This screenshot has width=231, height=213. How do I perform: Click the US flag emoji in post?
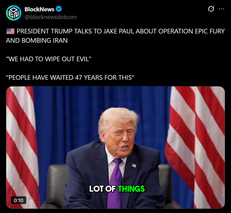pos(11,31)
